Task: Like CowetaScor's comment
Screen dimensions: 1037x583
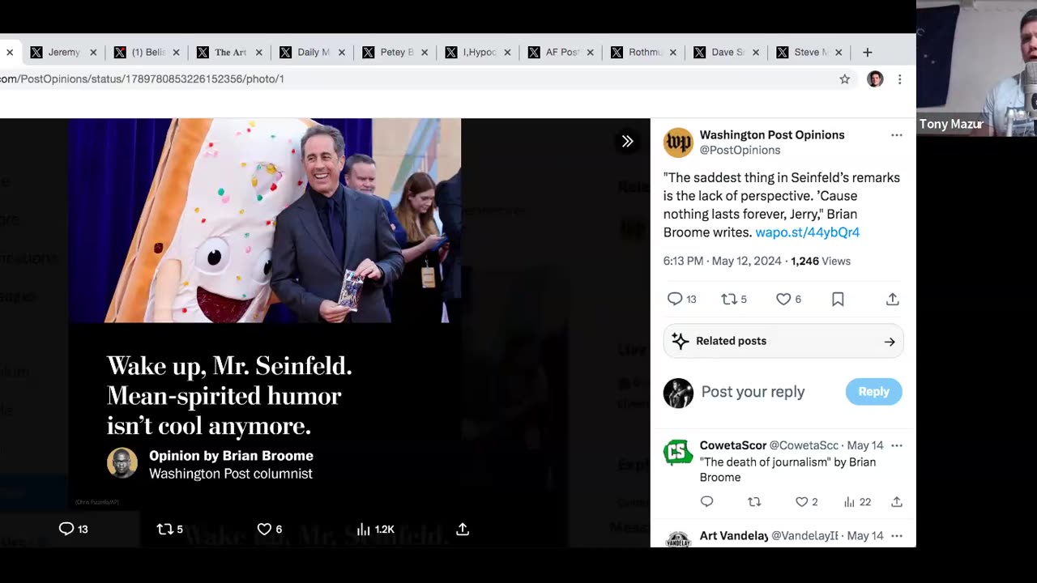Action: pyautogui.click(x=806, y=502)
